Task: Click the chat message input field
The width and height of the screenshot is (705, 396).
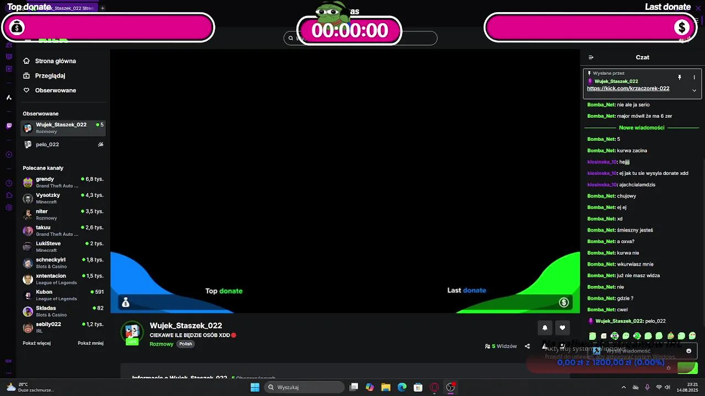Action: point(642,351)
